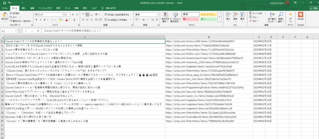Open Conditional Formatting (条件付き書式)
This screenshot has width=319, height=139.
click(166, 17)
